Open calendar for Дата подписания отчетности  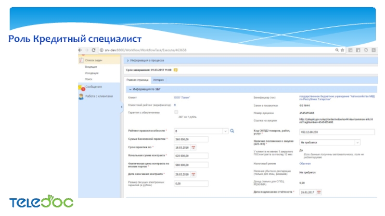tap(319, 192)
